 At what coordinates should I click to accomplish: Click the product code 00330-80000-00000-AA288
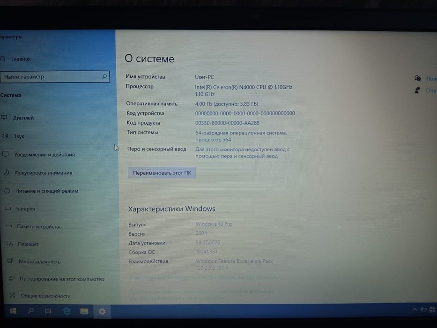pyautogui.click(x=227, y=123)
